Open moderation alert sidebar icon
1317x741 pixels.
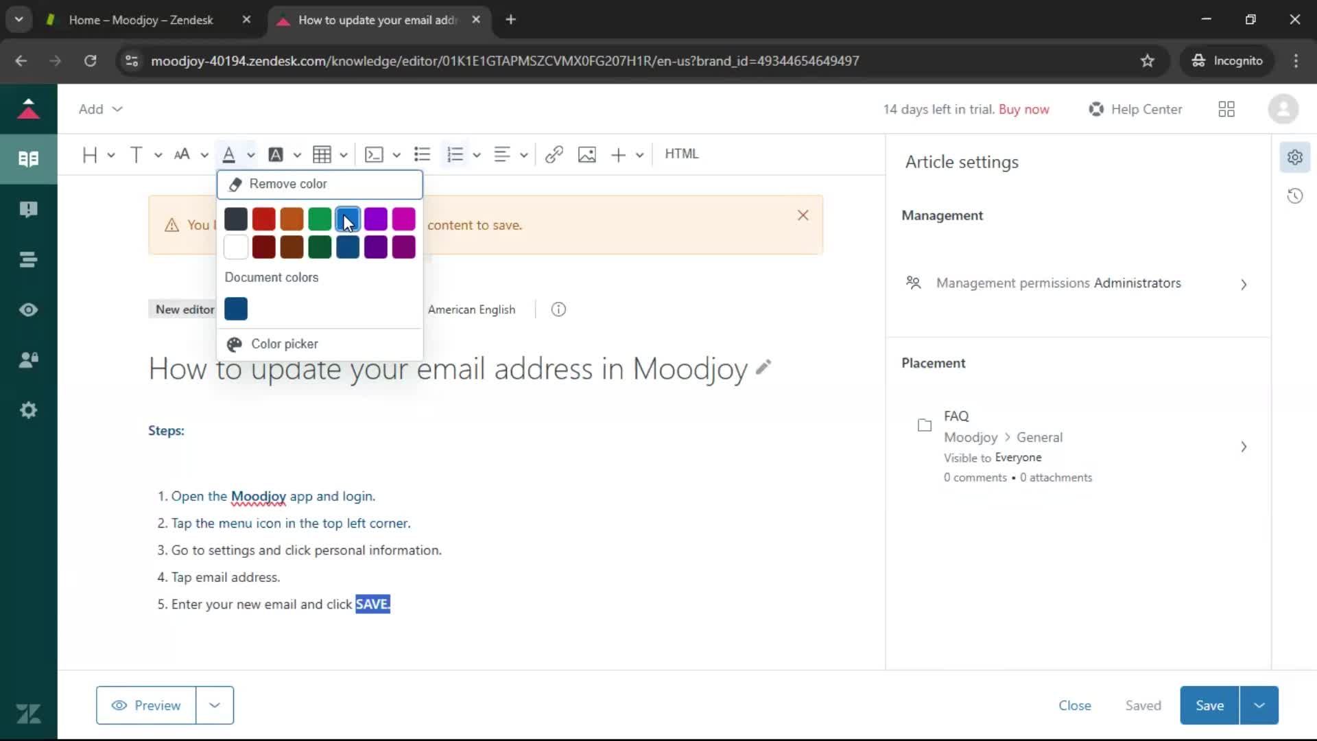point(28,209)
